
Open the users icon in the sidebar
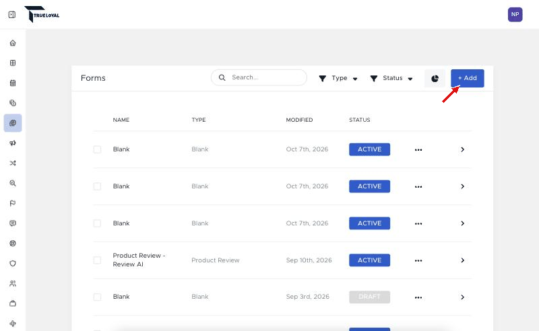[13, 284]
